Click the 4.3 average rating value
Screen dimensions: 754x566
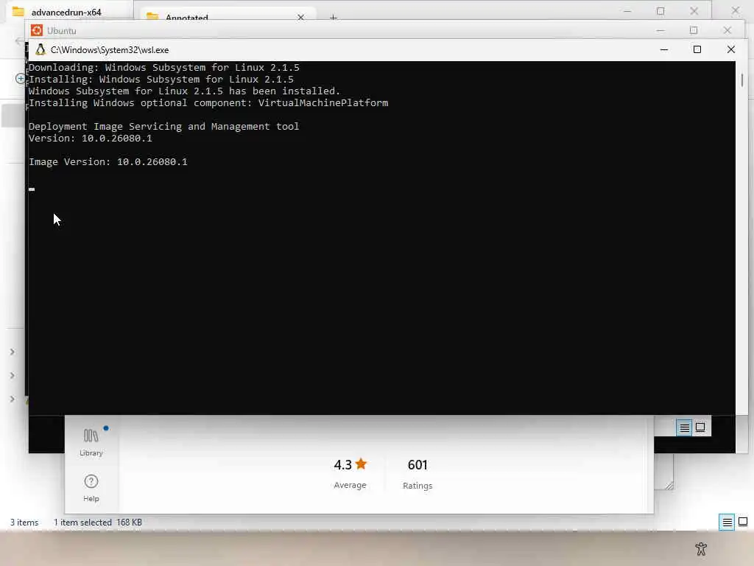coord(343,464)
